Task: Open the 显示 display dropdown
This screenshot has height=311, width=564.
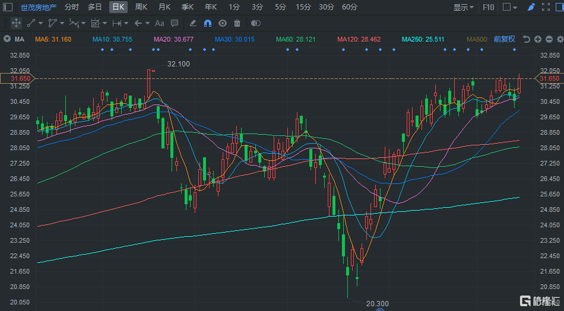Action: [463, 7]
